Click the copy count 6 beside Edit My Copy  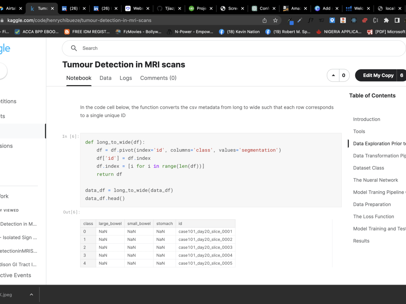coord(402,75)
